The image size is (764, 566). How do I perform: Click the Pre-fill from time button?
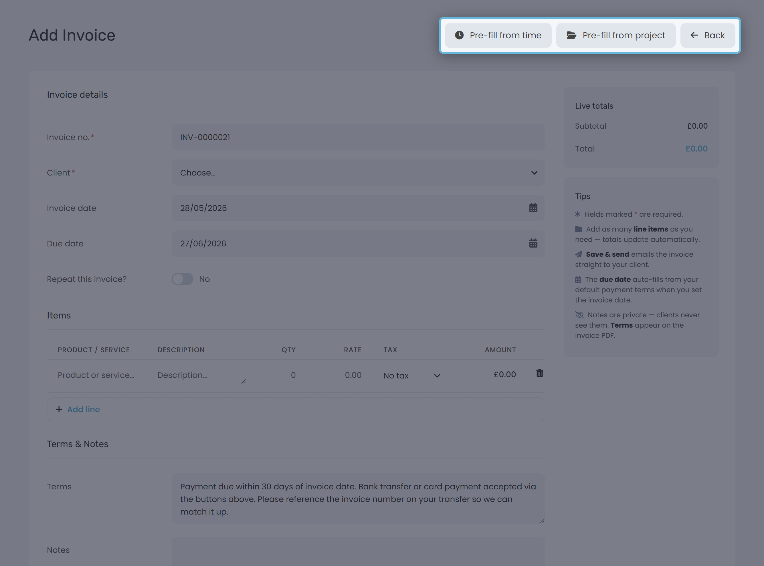click(x=498, y=35)
